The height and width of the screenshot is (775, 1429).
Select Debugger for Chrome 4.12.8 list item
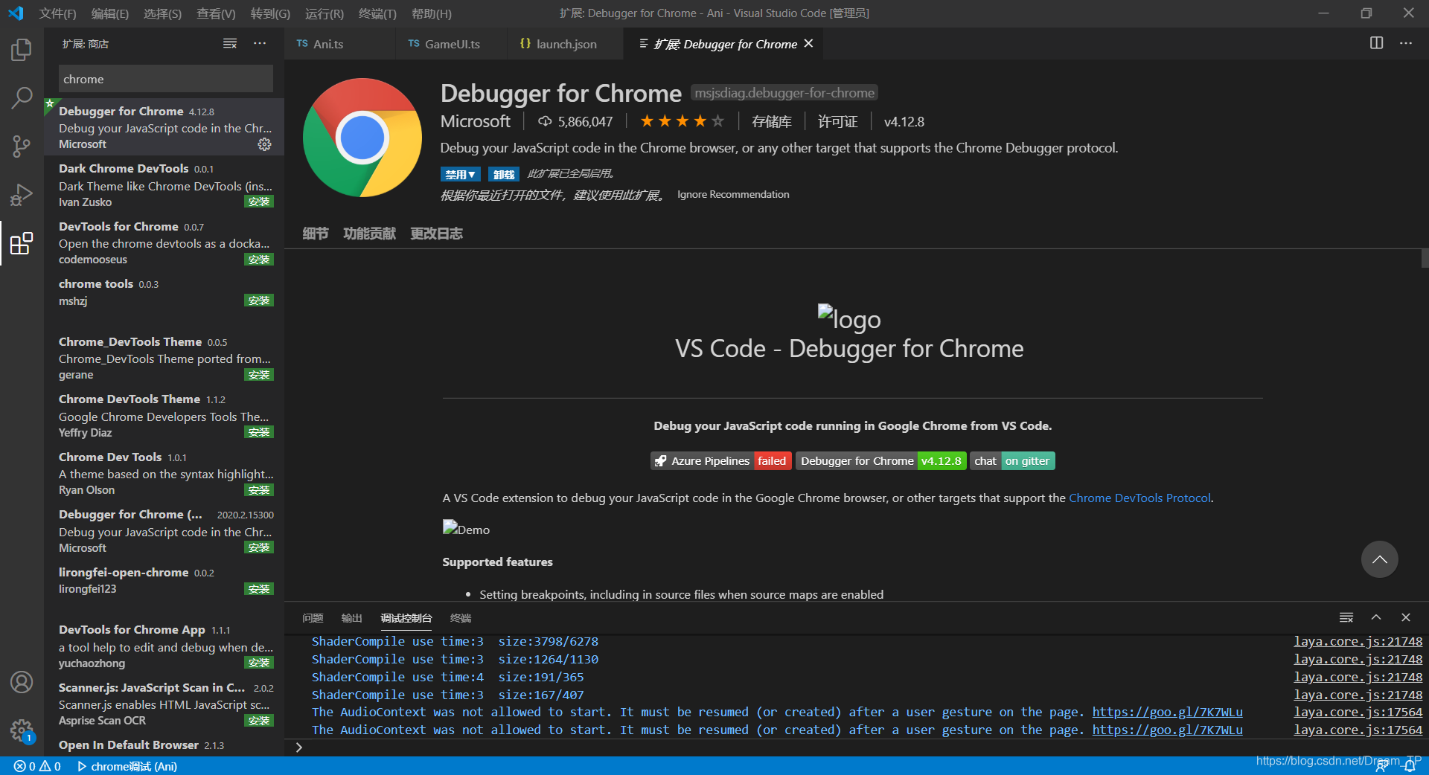point(164,127)
